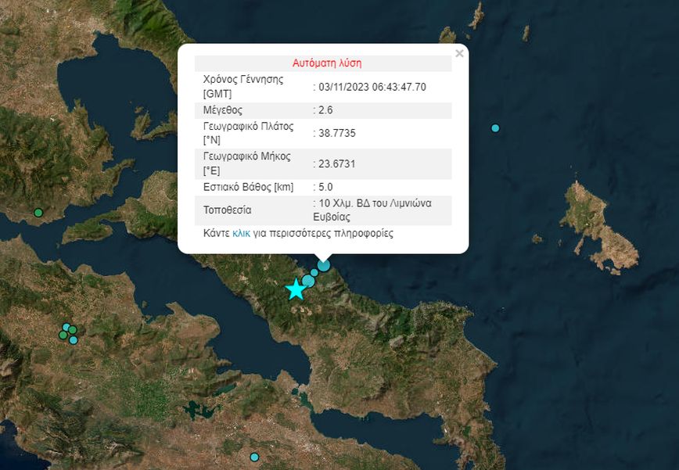Select the leftmost green marker in the western cluster

pos(63,335)
